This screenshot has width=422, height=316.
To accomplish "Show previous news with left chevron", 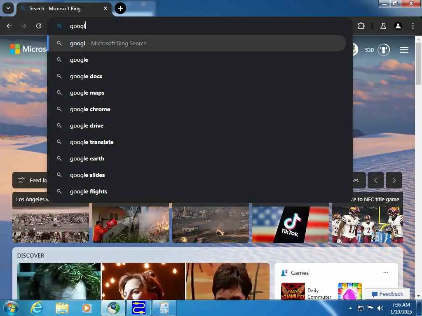I will [376, 180].
